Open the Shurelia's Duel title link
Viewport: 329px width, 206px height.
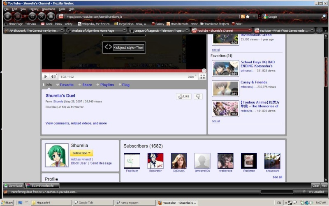pos(60,96)
